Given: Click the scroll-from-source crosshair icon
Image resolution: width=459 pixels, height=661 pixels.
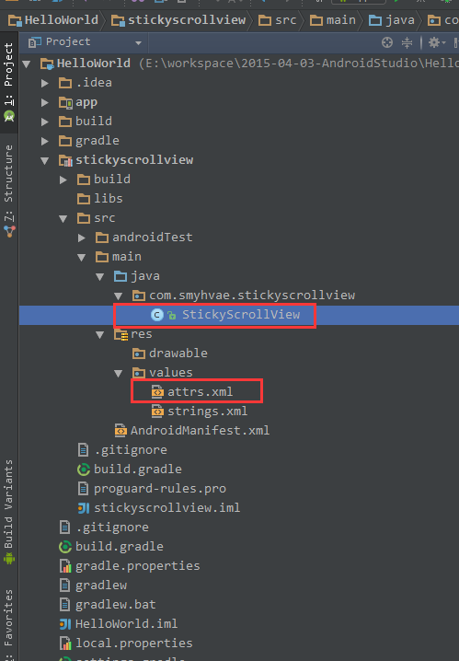Looking at the screenshot, I should click(x=387, y=42).
